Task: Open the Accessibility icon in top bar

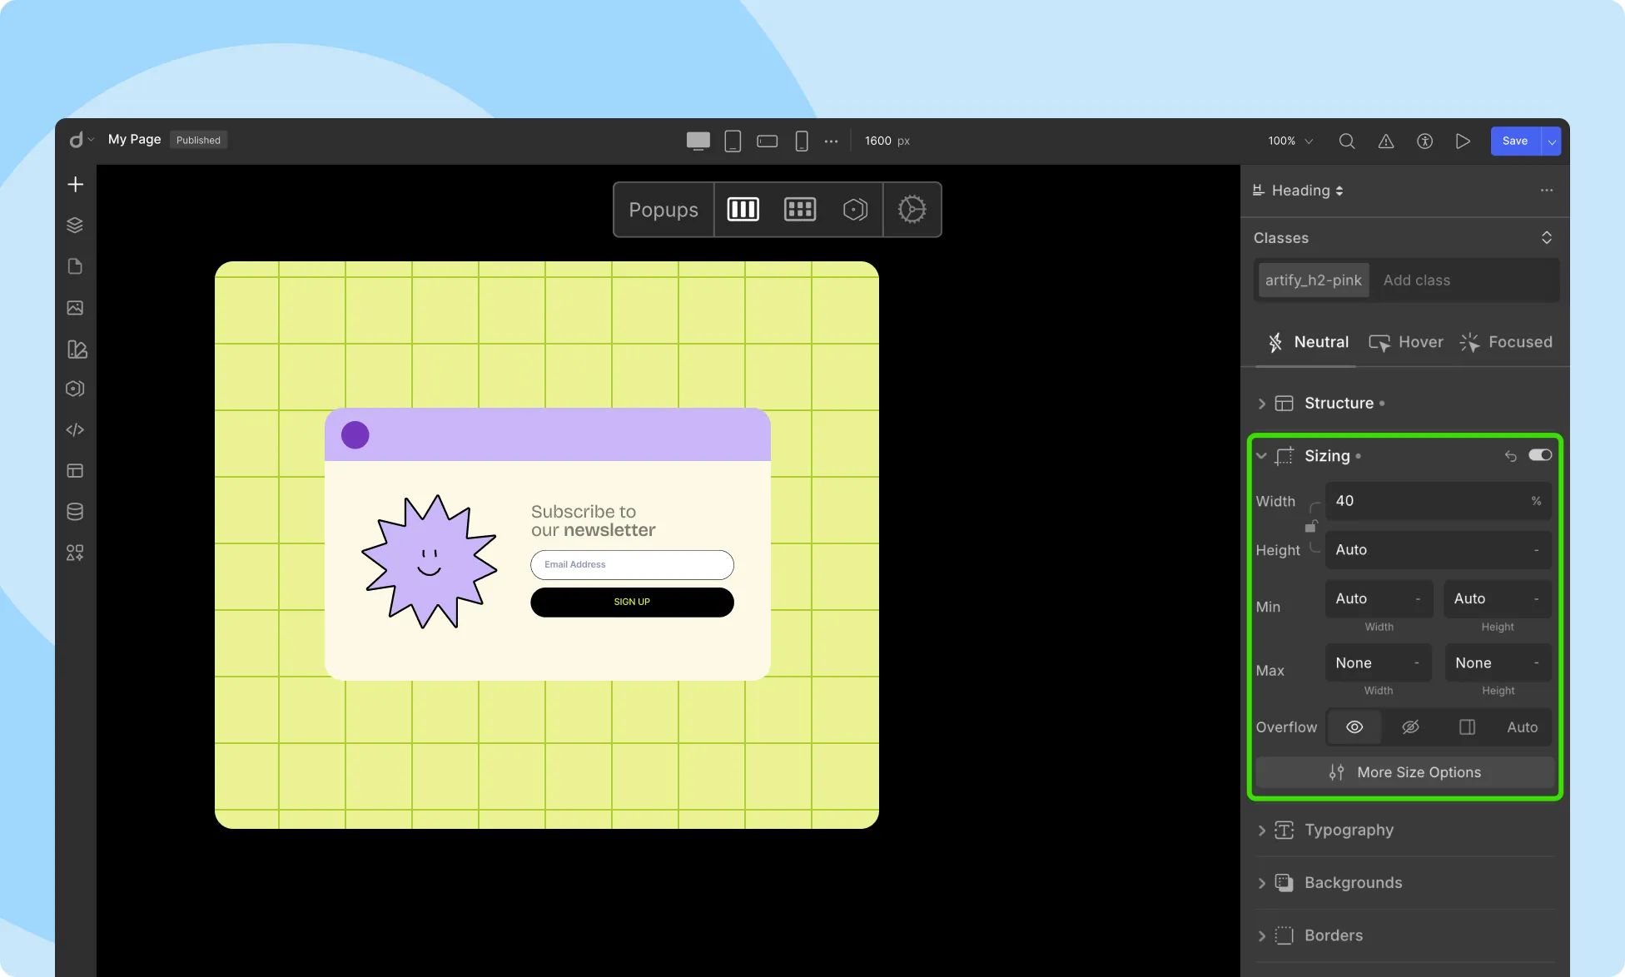Action: pos(1425,141)
